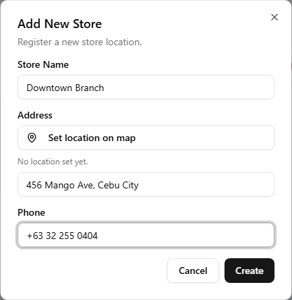Screen dimensions: 292x300
Task: Create the new store
Action: 250,271
